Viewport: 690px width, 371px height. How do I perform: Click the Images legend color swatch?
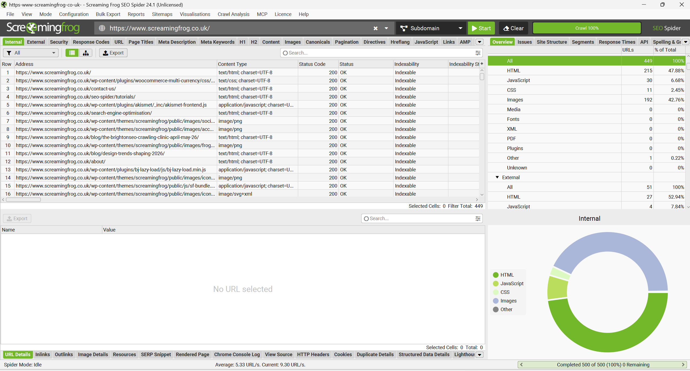point(496,301)
